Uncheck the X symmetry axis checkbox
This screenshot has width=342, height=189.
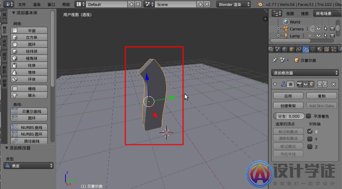310,131
